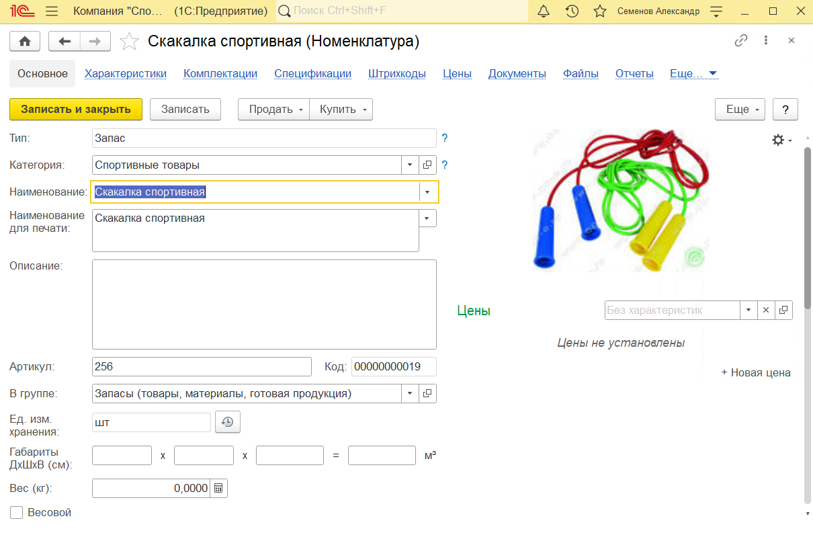Navigate back with left arrow
Image resolution: width=813 pixels, height=533 pixels.
tap(65, 41)
